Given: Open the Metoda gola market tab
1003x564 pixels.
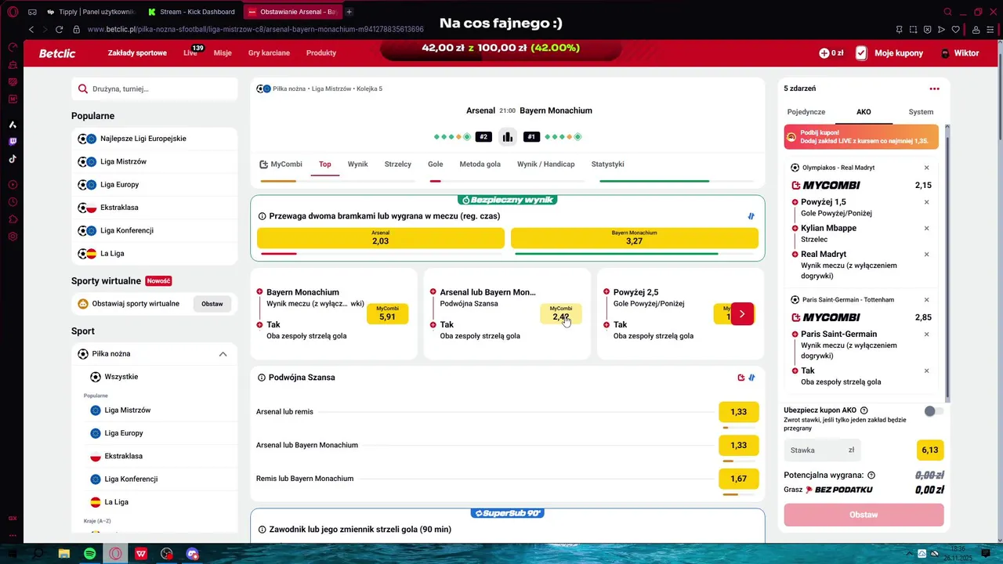Looking at the screenshot, I should 480,164.
